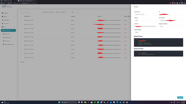Viewport: 186px width, 104px height.
Task: Open Firefox from the taskbar
Action: 124,102
